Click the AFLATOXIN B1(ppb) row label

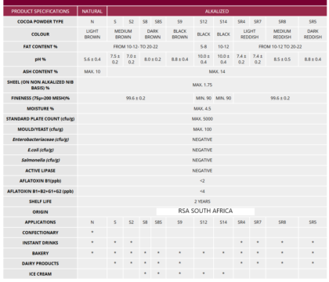tap(40, 181)
